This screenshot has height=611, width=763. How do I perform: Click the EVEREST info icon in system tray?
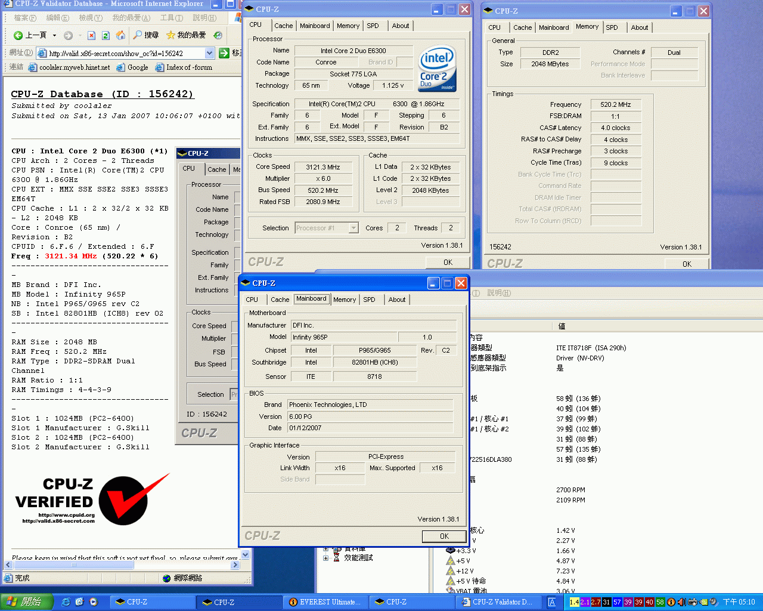point(671,602)
